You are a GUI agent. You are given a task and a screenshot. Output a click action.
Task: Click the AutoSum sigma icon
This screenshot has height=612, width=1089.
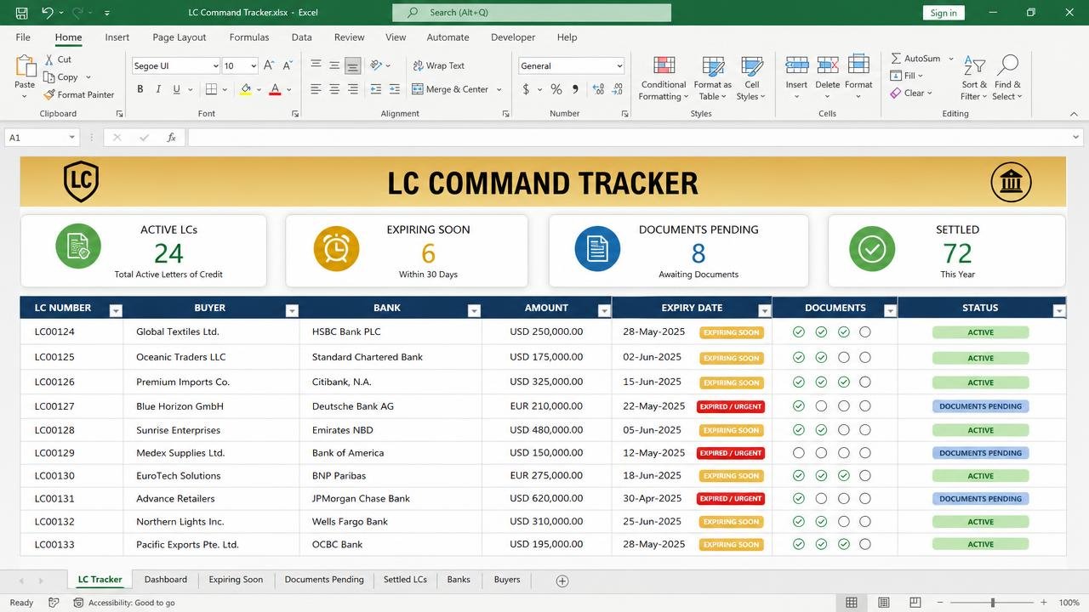[x=896, y=59]
